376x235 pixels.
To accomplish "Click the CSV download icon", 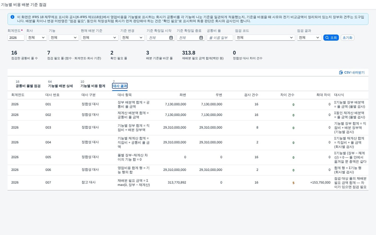I will coord(341,73).
